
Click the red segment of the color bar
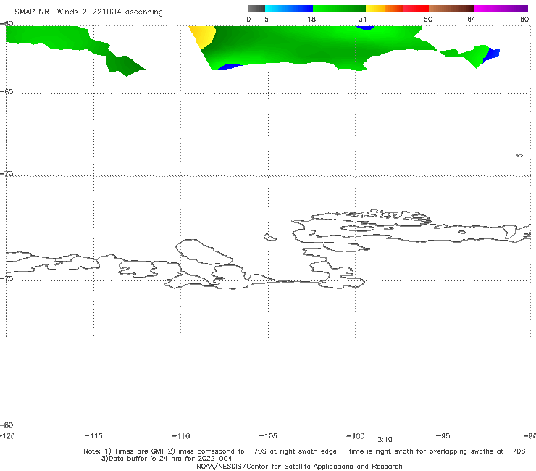(416, 9)
